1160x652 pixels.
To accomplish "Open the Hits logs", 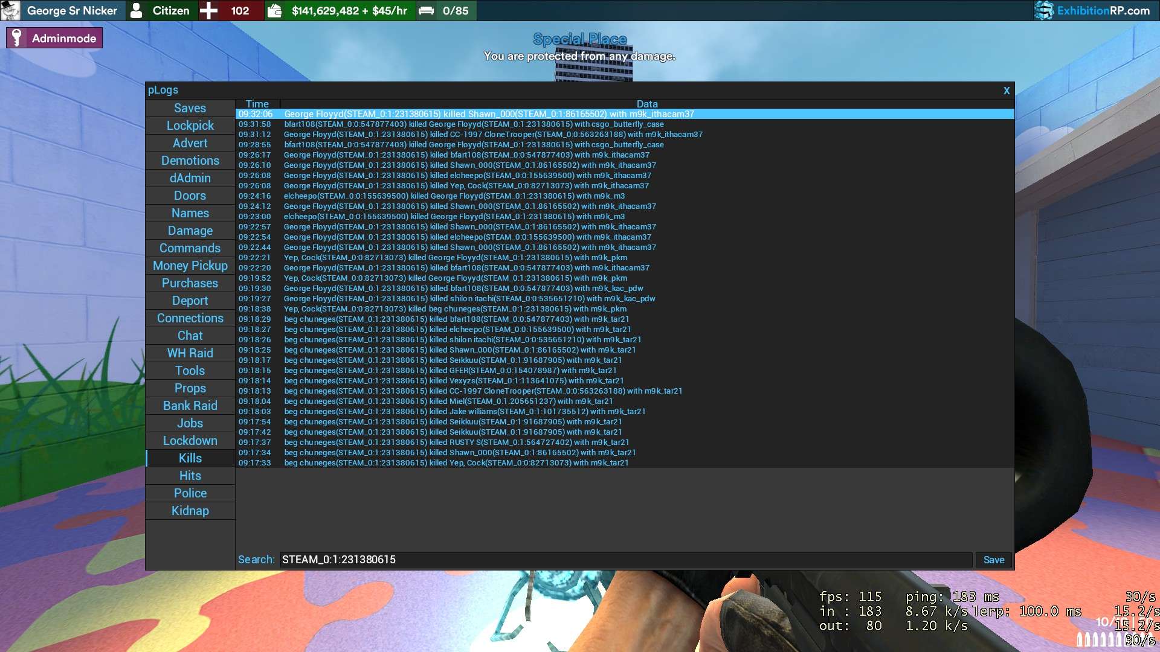I will point(190,476).
